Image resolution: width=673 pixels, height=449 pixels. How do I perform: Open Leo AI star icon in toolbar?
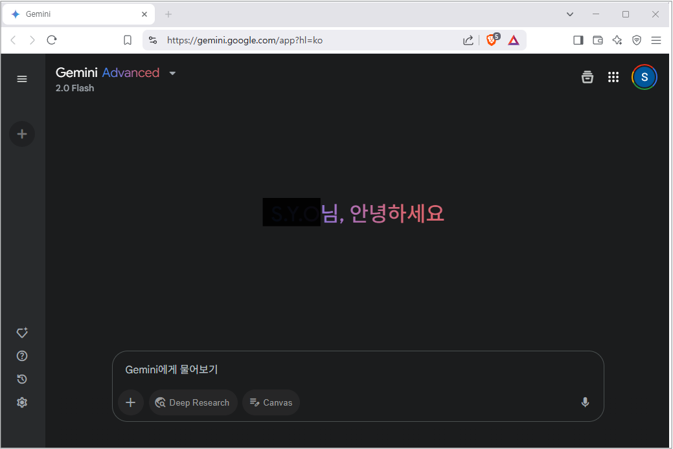[617, 40]
